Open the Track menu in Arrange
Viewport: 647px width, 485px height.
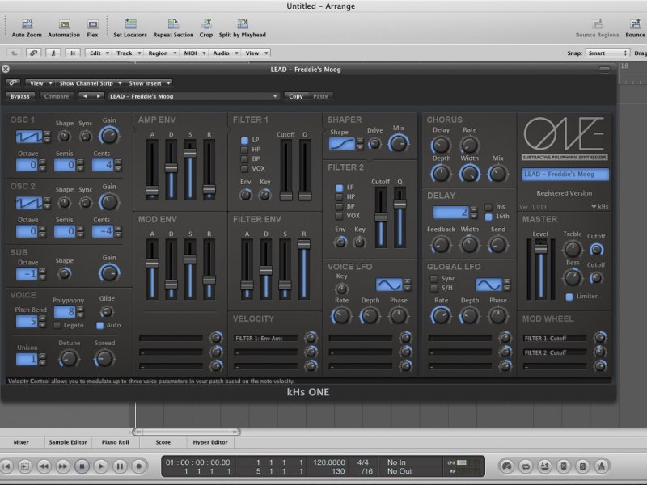[x=128, y=53]
